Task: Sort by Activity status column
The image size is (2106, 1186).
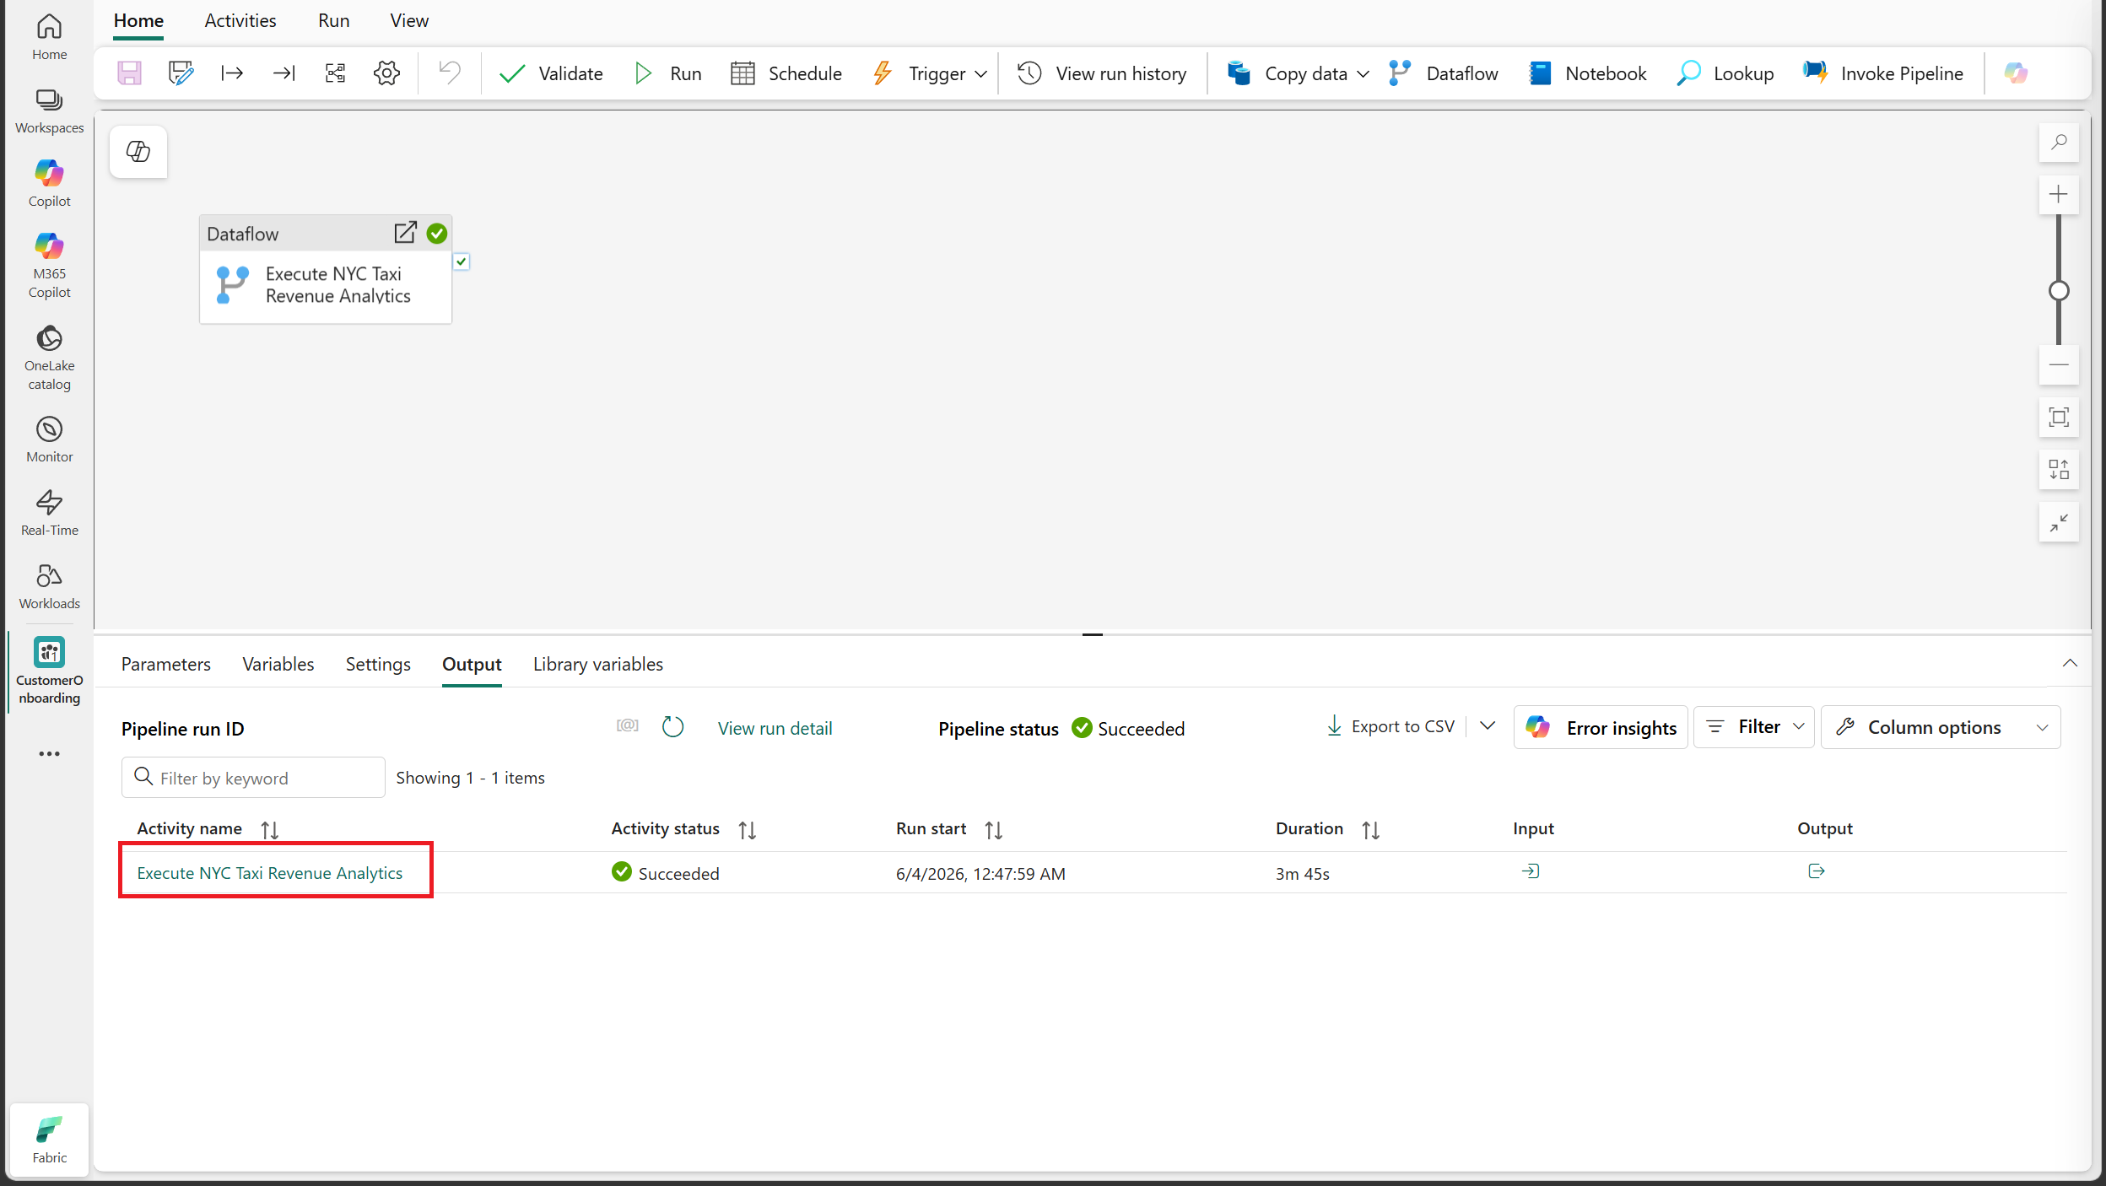Action: tap(748, 830)
